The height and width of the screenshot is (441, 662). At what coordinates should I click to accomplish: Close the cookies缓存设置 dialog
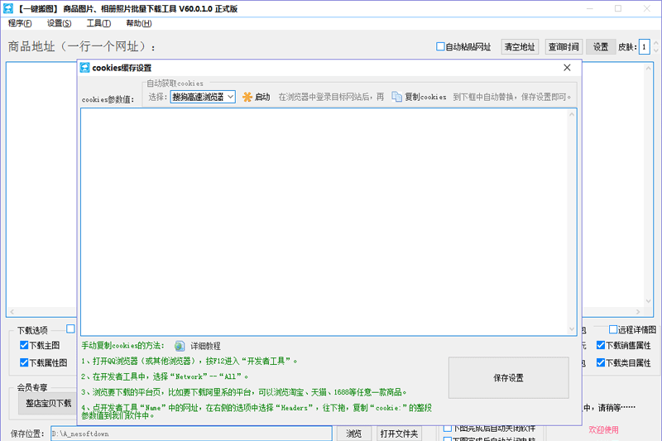tap(567, 68)
